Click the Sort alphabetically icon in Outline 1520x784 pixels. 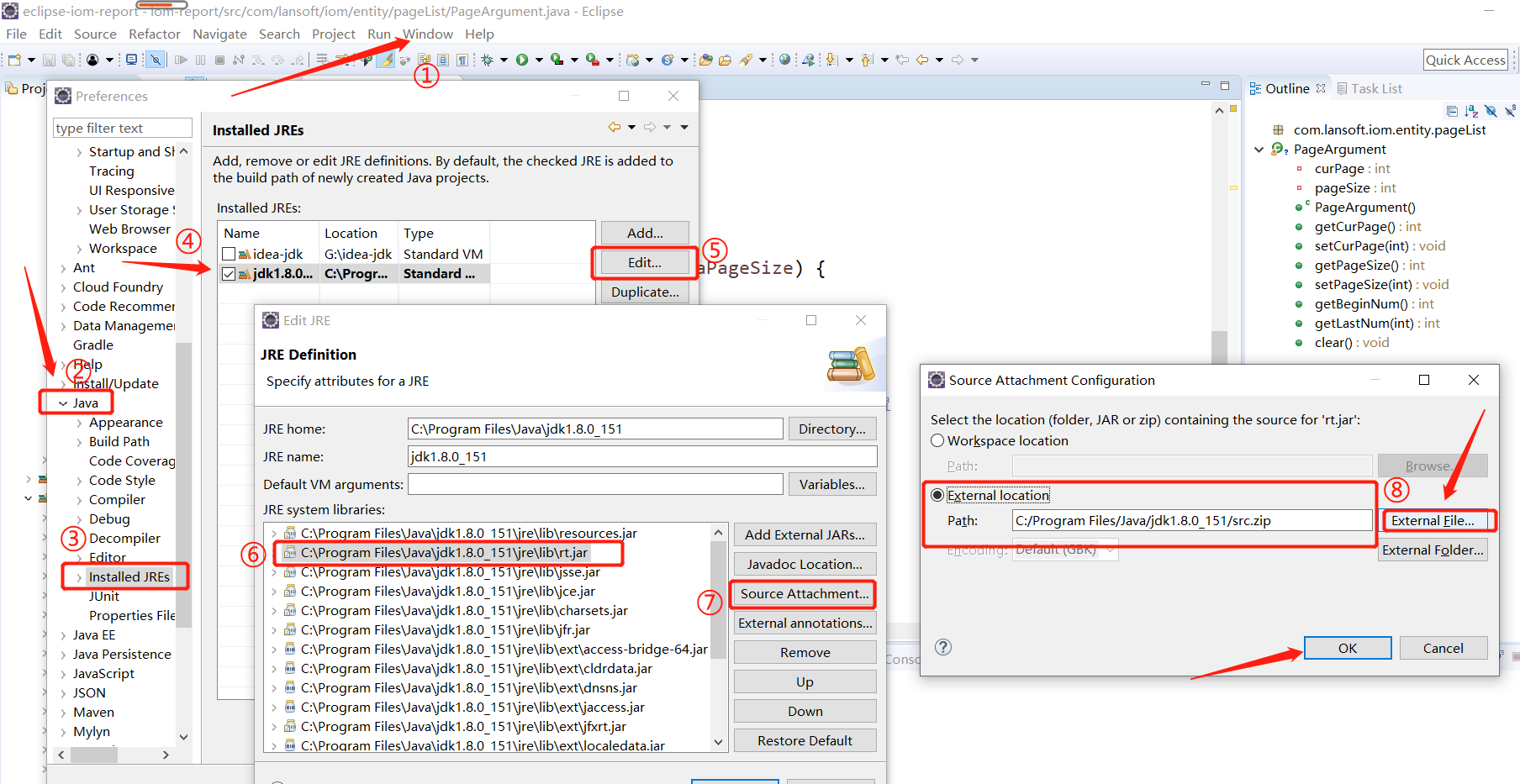pos(1471,110)
